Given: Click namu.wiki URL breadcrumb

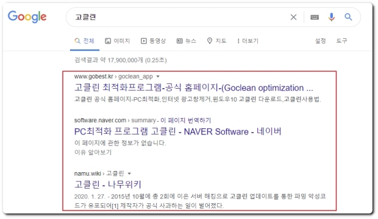Looking at the screenshot, I should 99,173.
